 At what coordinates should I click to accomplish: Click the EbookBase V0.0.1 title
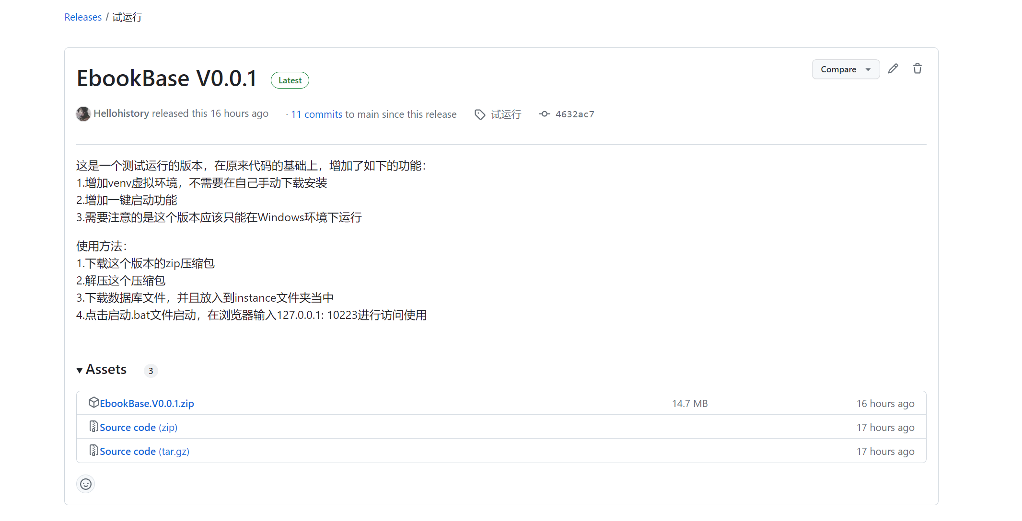point(167,79)
